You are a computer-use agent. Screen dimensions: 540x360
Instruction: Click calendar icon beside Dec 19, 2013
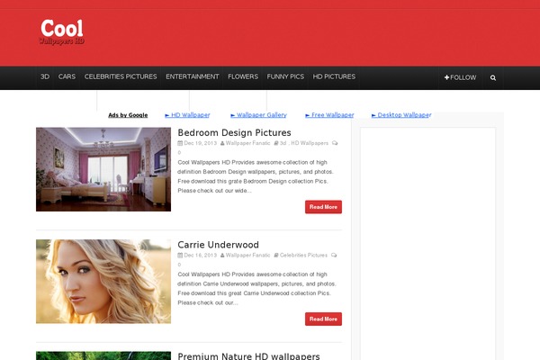point(180,143)
